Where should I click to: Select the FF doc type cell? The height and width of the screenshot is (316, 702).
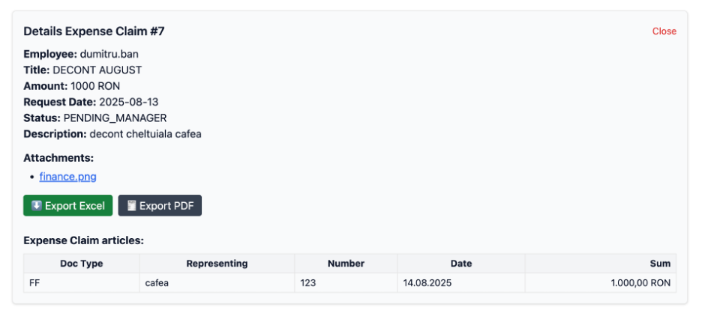click(x=35, y=283)
